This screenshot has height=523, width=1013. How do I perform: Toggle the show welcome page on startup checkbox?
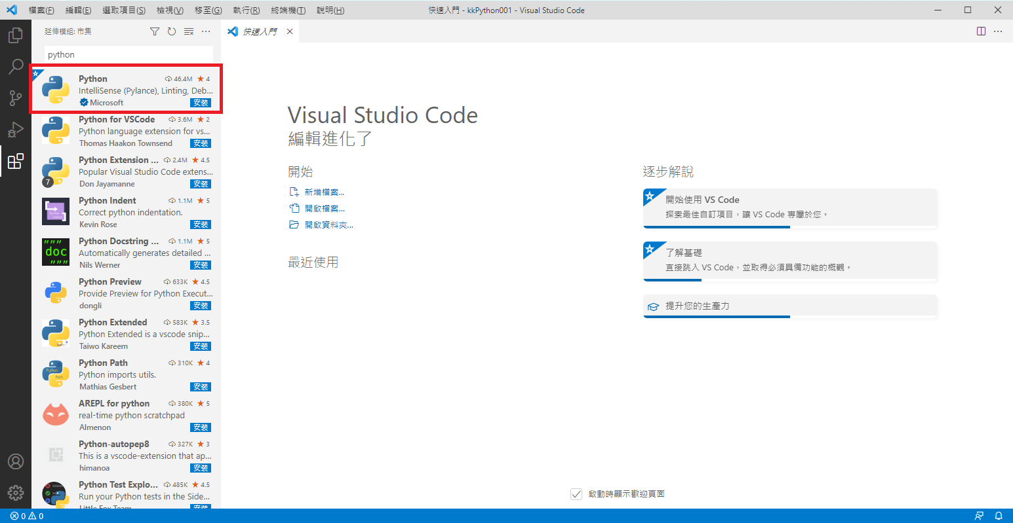pos(576,494)
